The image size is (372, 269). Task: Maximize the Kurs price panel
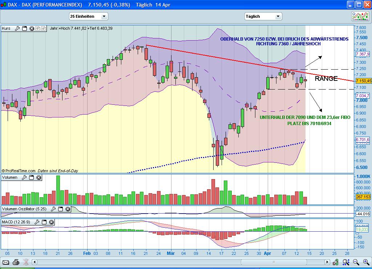coord(24,28)
